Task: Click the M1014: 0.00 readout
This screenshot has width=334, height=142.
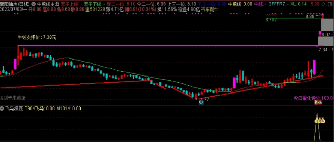Action: tap(69, 108)
